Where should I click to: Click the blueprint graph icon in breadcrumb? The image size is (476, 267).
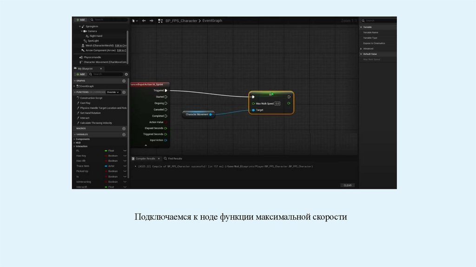coord(160,20)
